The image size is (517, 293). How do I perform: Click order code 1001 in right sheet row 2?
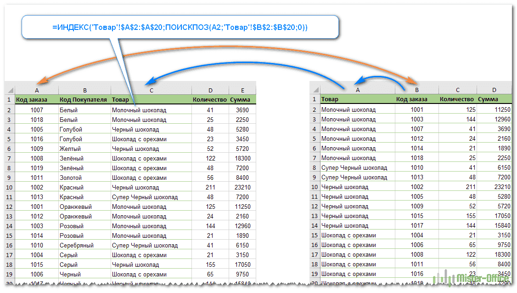click(417, 109)
